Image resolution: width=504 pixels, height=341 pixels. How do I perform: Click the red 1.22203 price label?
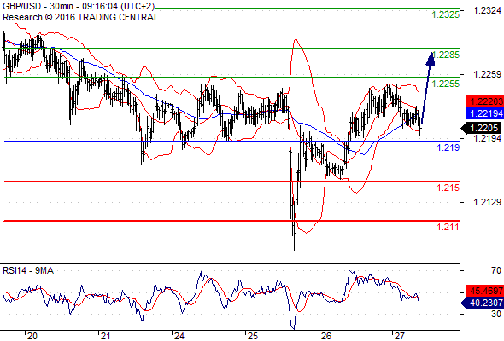pos(485,101)
